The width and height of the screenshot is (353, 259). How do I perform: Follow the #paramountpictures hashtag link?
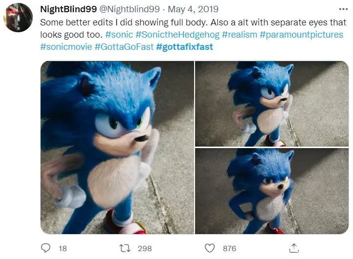pos(301,35)
